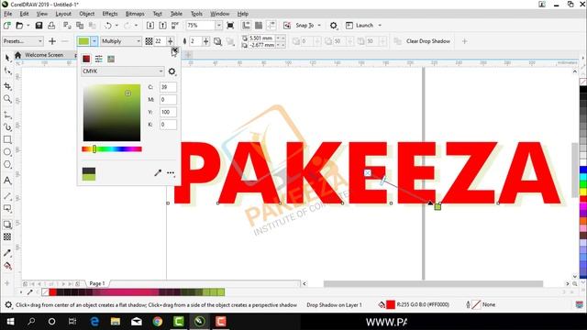This screenshot has height=330, width=587.
Task: Open the Layout menu
Action: click(x=63, y=14)
